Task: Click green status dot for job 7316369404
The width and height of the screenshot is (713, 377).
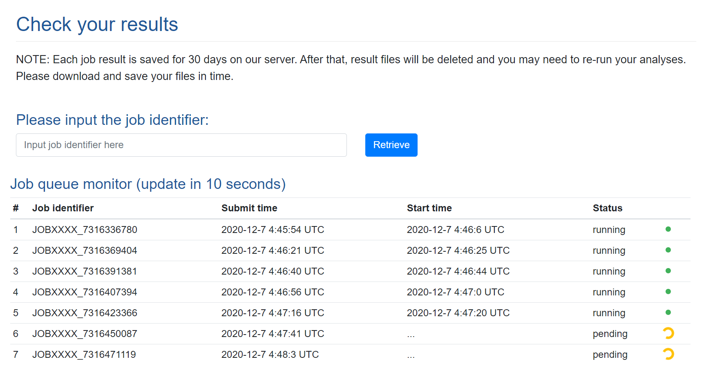Action: coord(668,250)
